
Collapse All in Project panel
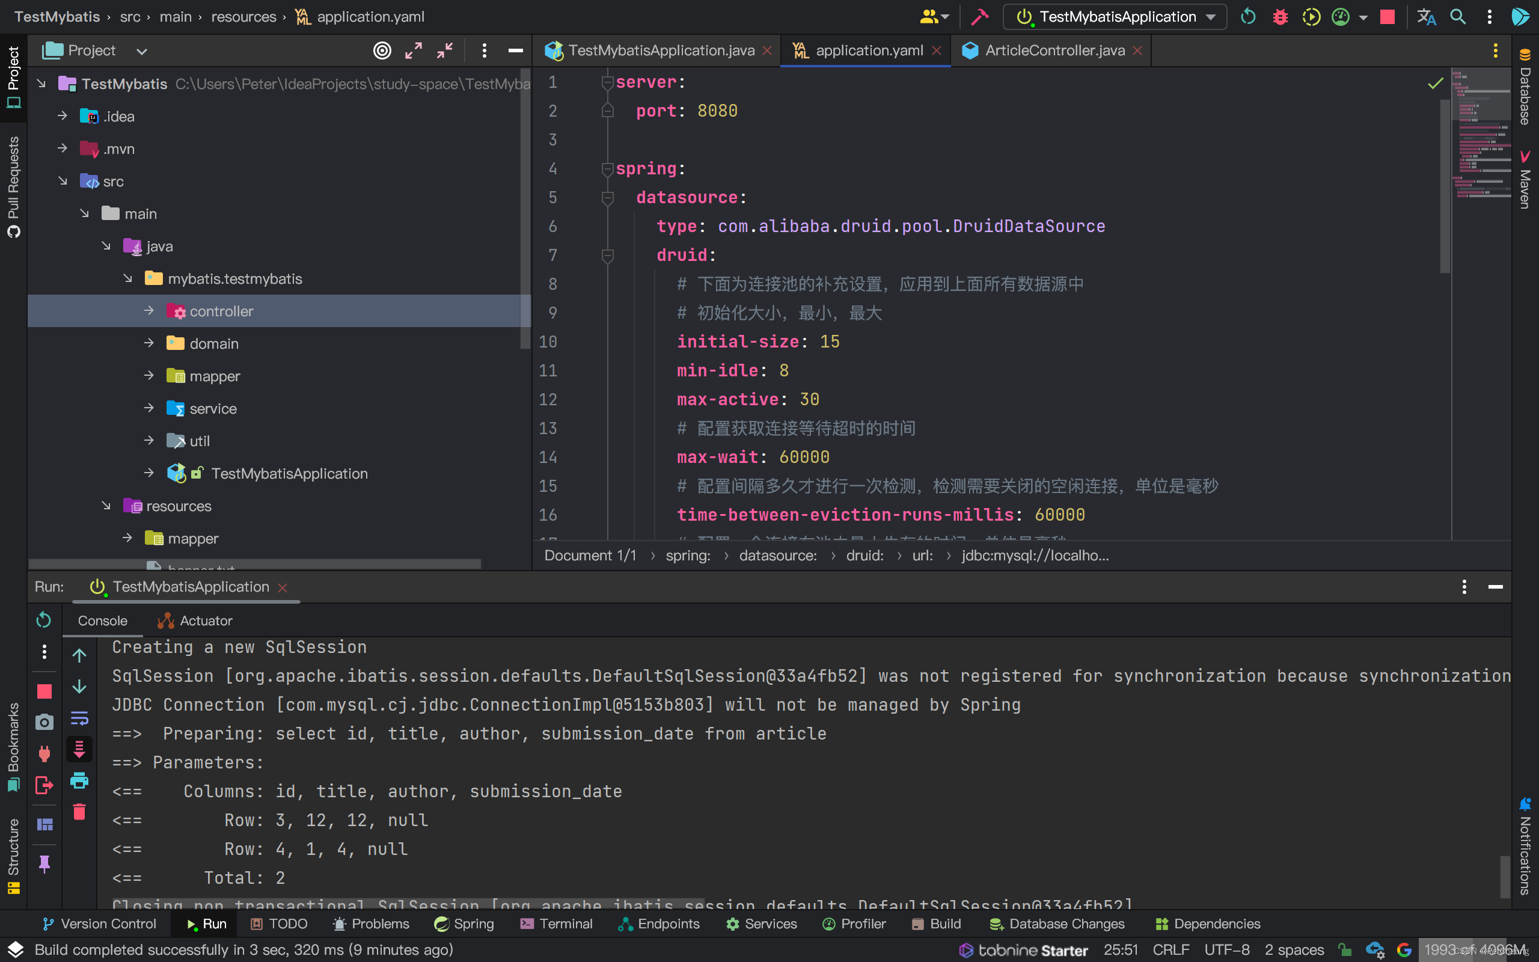click(x=444, y=51)
